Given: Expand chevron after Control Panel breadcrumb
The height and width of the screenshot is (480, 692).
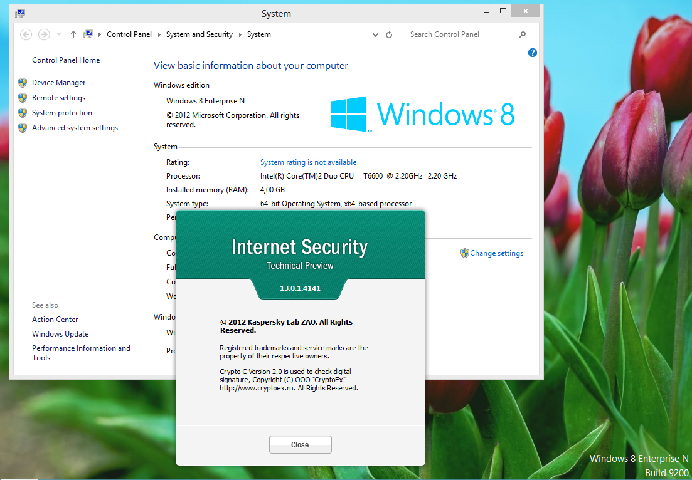Looking at the screenshot, I should [159, 34].
